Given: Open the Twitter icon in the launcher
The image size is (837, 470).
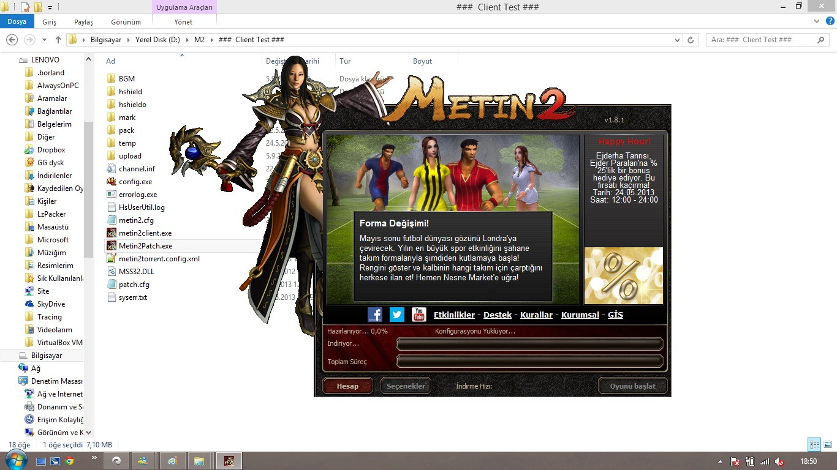Looking at the screenshot, I should pyautogui.click(x=396, y=314).
